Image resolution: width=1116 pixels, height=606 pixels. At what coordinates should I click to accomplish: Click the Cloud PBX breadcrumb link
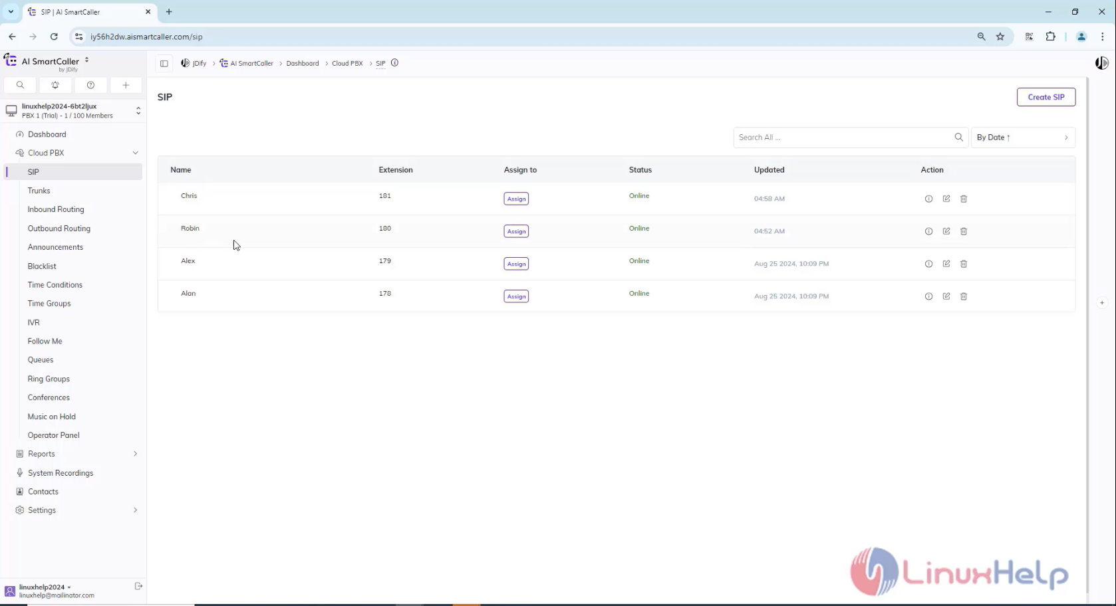coord(347,63)
